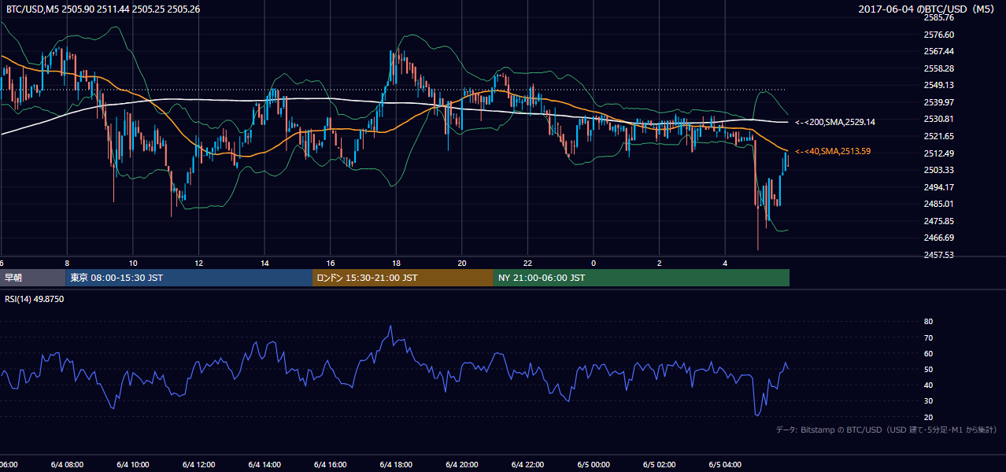The width and height of the screenshot is (1006, 472).
Task: Click the RSI(14) 49.8750 indicator label
Action: click(x=35, y=300)
